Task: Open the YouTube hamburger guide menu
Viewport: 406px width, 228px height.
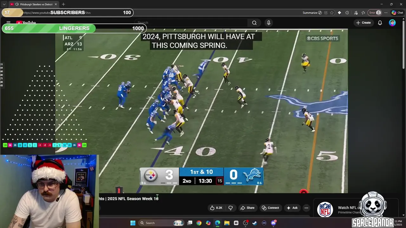Action: (9, 22)
